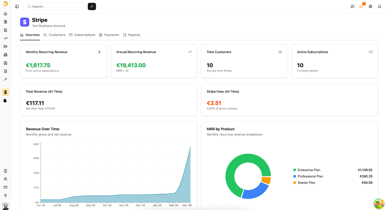Open the trending arrow icon in sidebar
Image resolution: width=386 pixels, height=210 pixels.
coord(5,38)
